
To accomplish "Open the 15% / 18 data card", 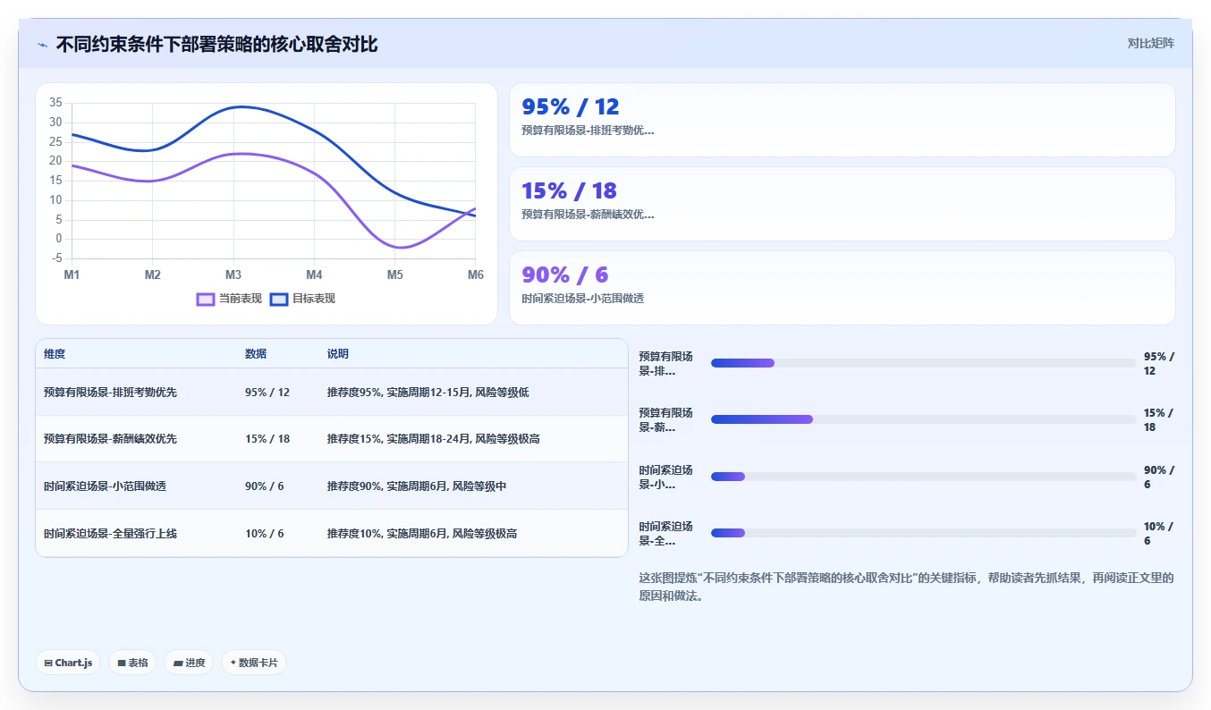I will (842, 204).
